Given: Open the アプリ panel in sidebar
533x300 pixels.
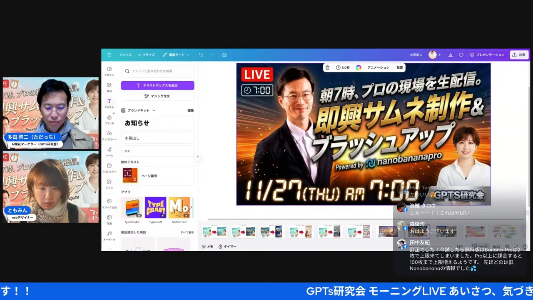Looking at the screenshot, I should pos(109,184).
